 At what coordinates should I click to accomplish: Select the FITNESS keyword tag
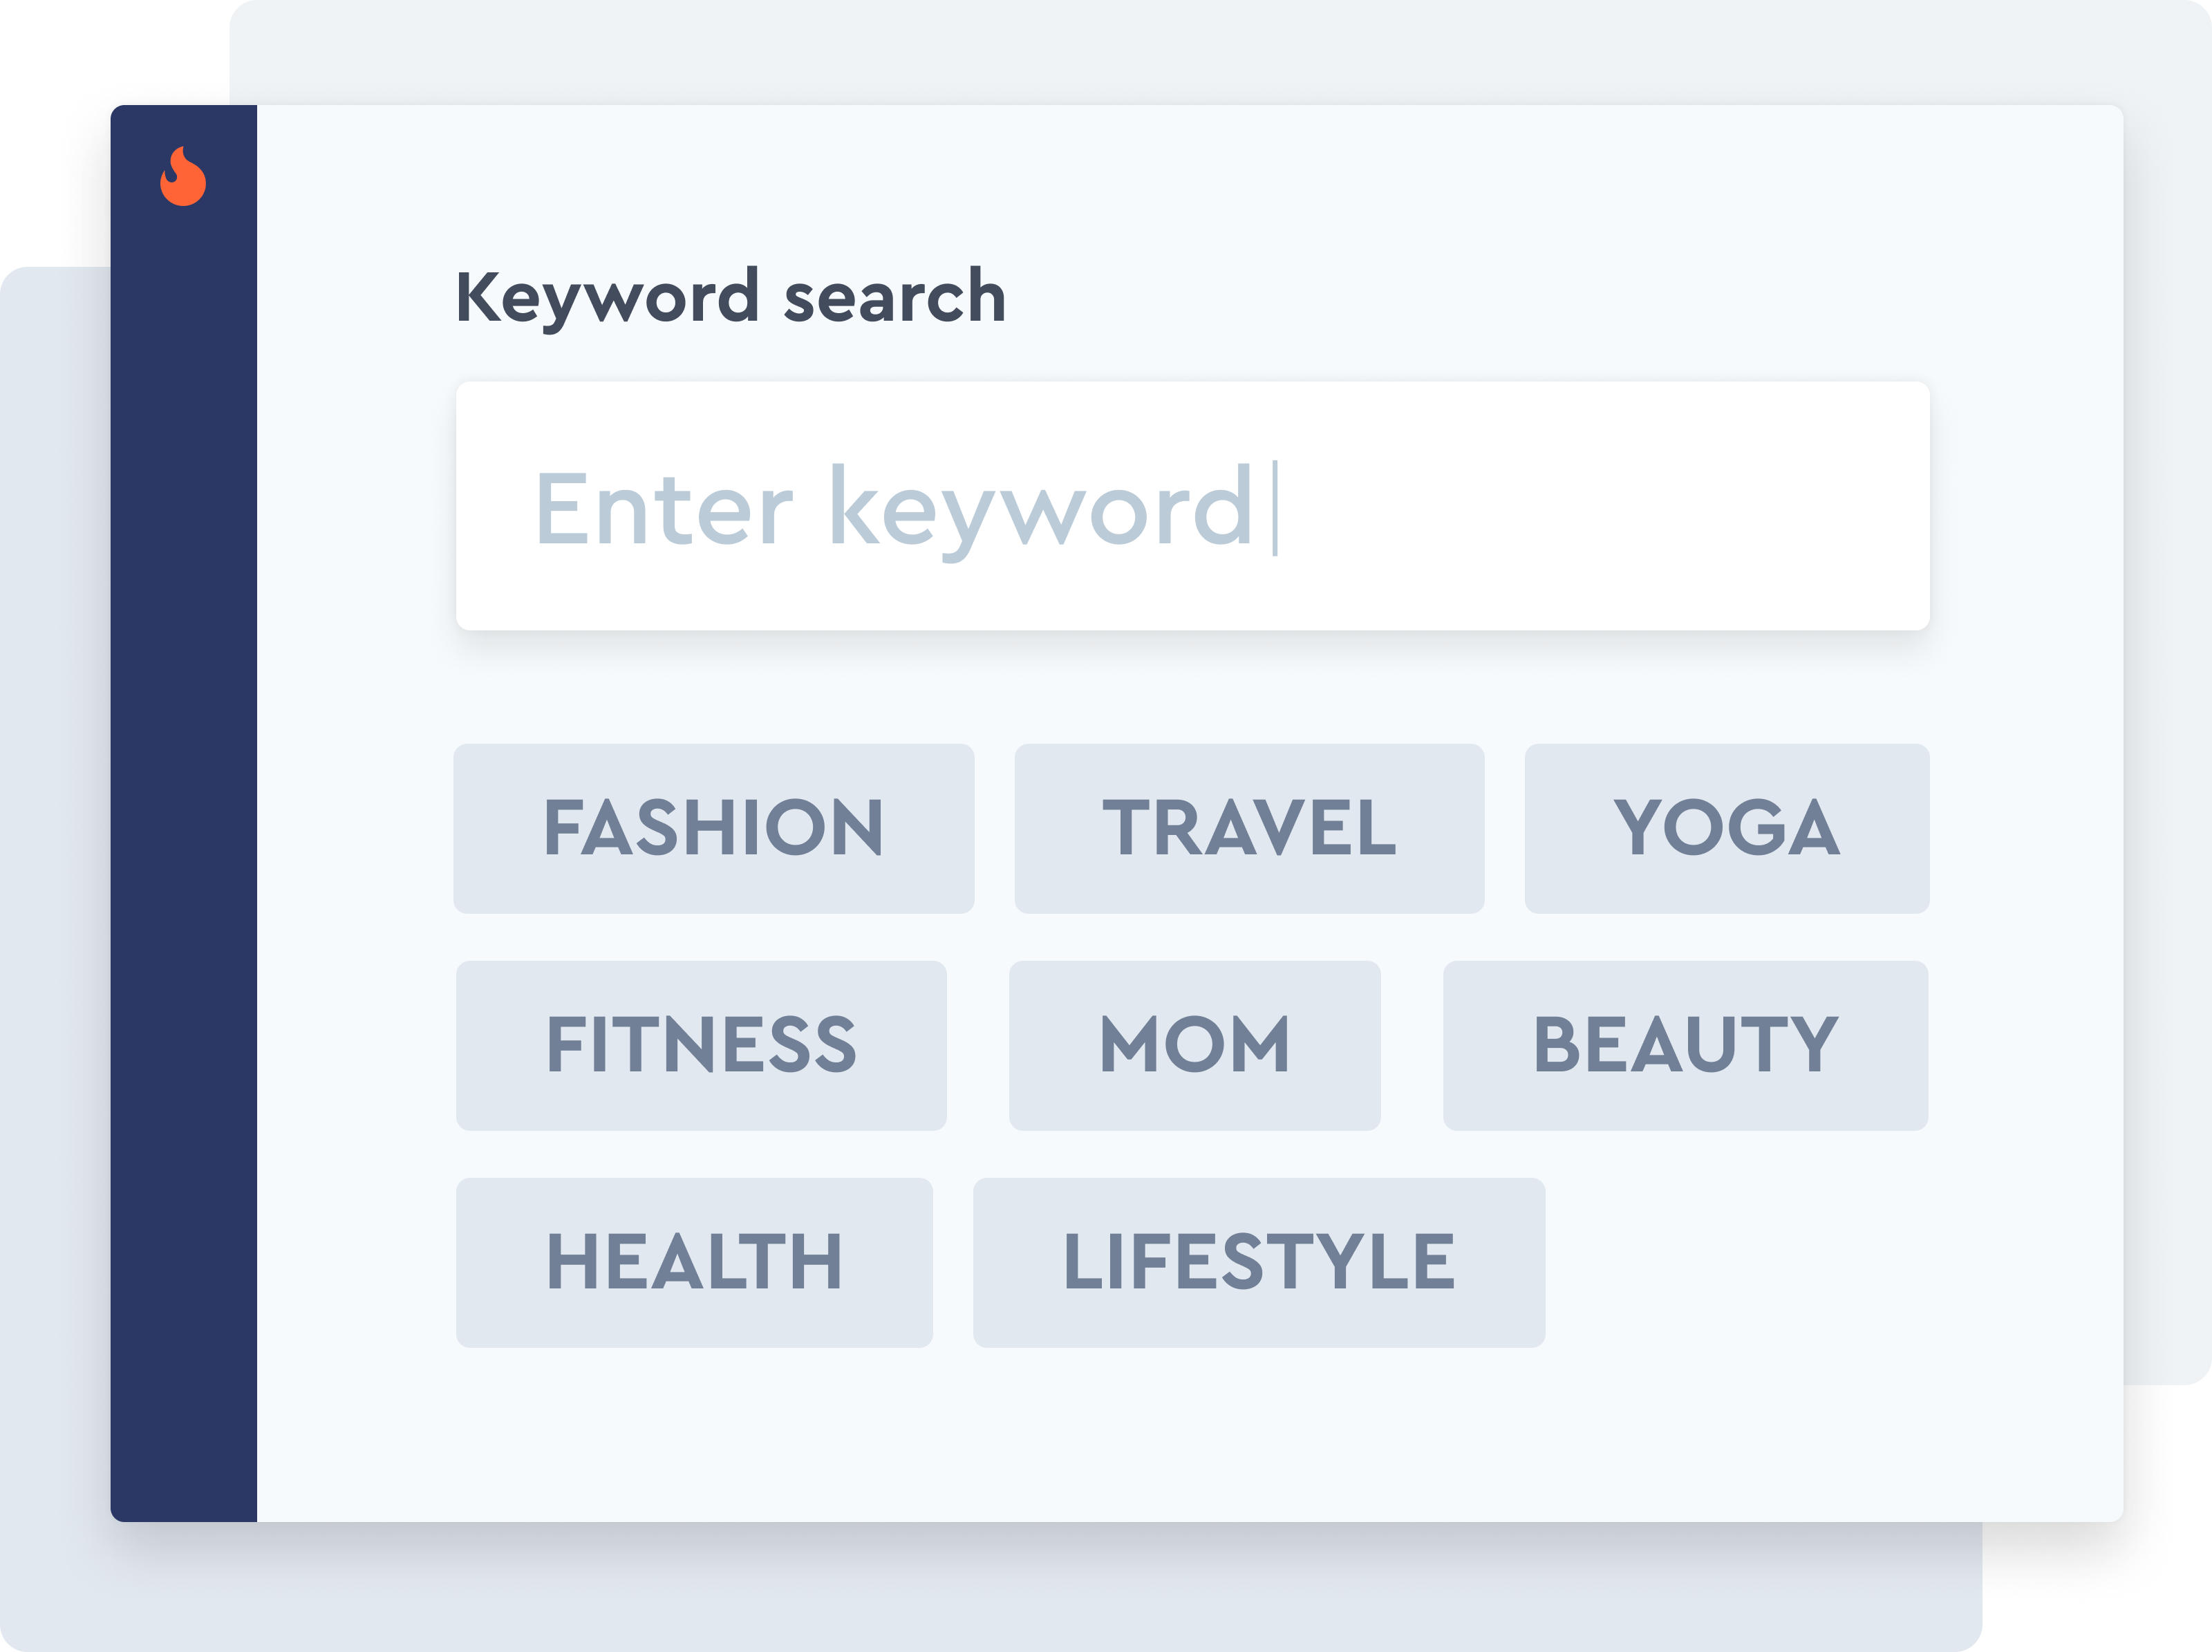click(x=701, y=1045)
